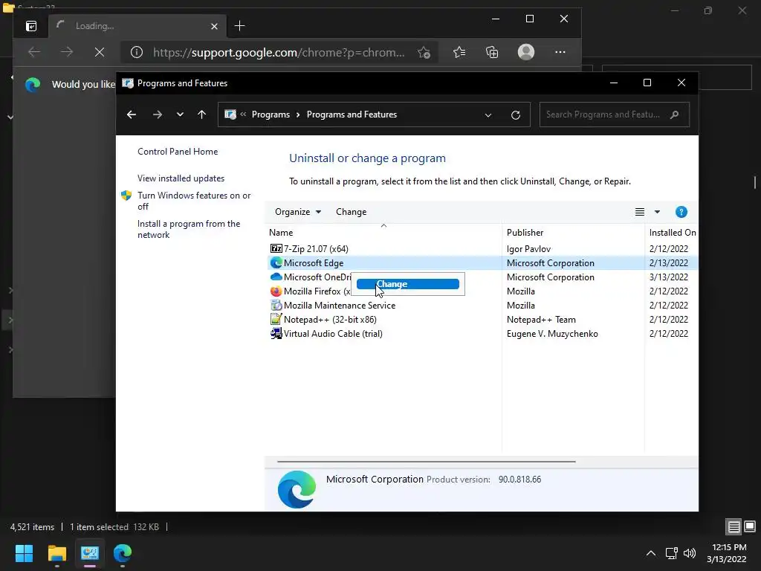Click the shield icon beside Windows features
Viewport: 761px width, 571px height.
126,196
